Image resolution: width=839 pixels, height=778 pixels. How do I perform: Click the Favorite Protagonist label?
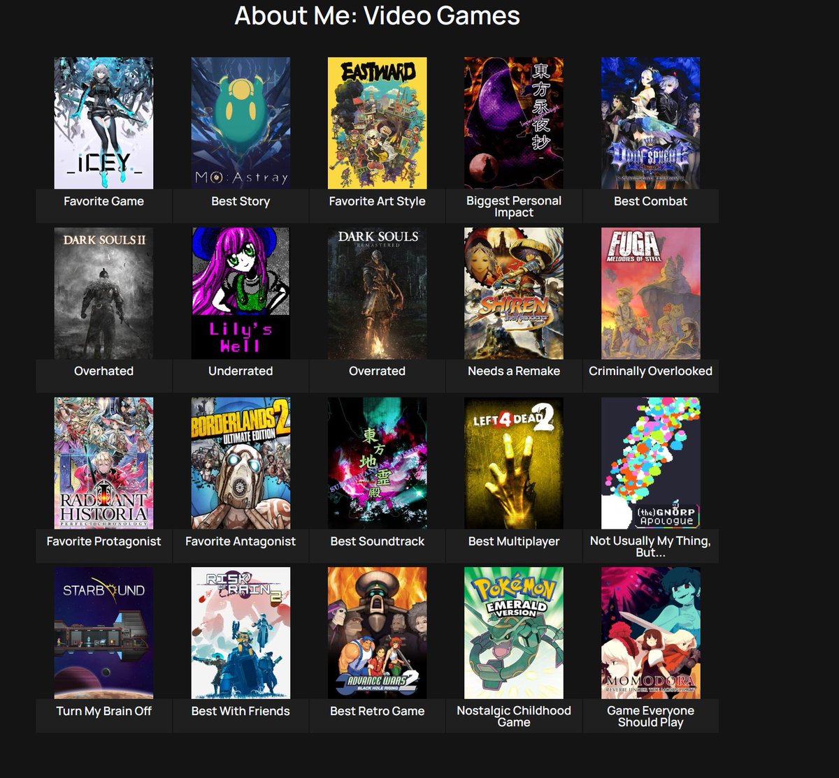pos(103,541)
